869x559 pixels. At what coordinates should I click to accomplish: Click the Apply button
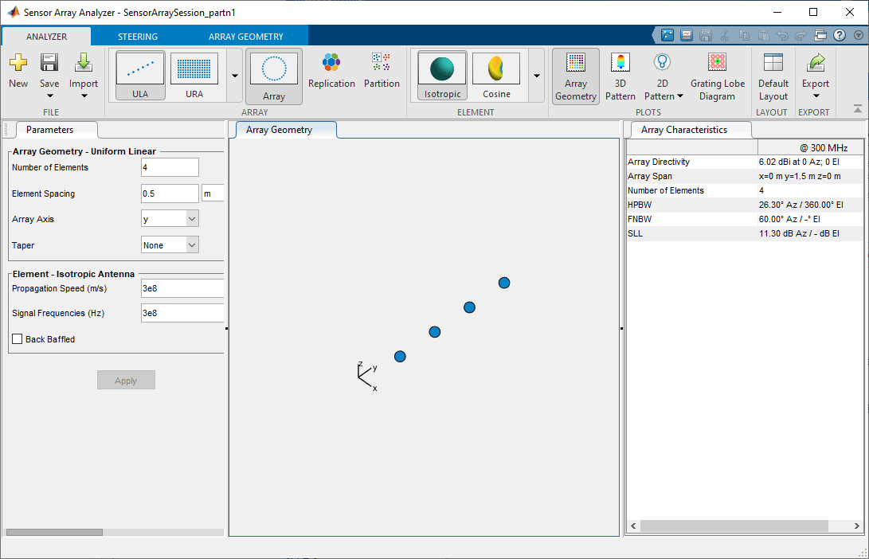pyautogui.click(x=126, y=380)
